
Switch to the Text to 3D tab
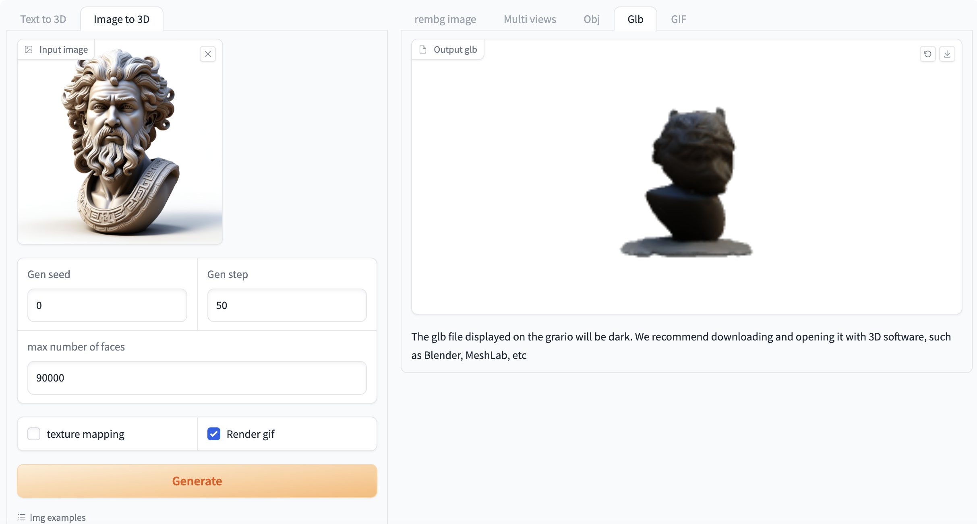pos(43,19)
